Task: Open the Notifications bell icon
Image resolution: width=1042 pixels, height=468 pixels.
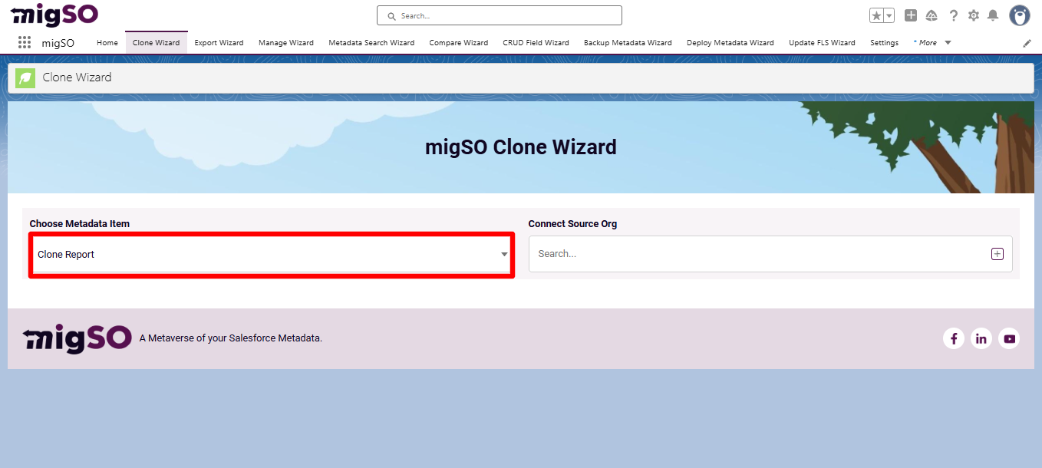Action: click(994, 15)
